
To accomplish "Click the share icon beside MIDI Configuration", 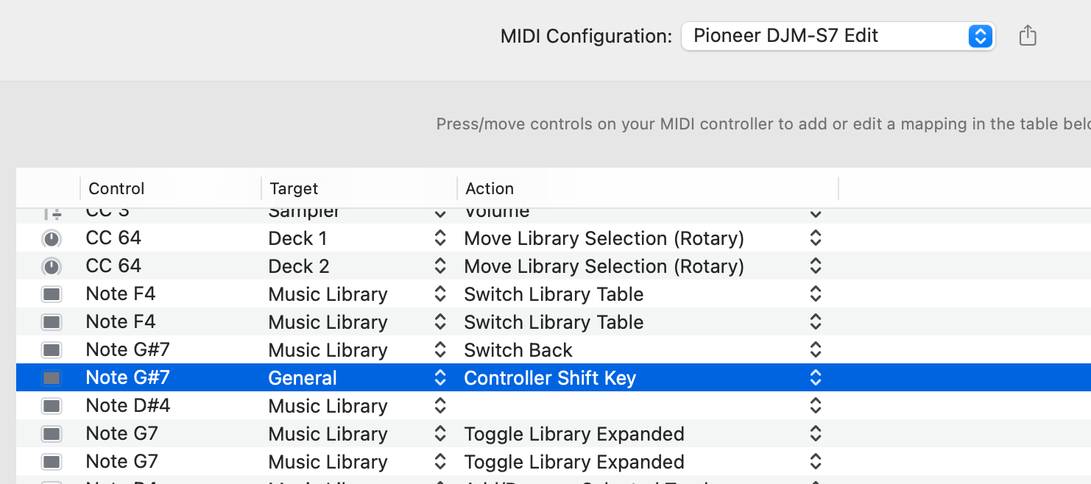I will coord(1028,35).
